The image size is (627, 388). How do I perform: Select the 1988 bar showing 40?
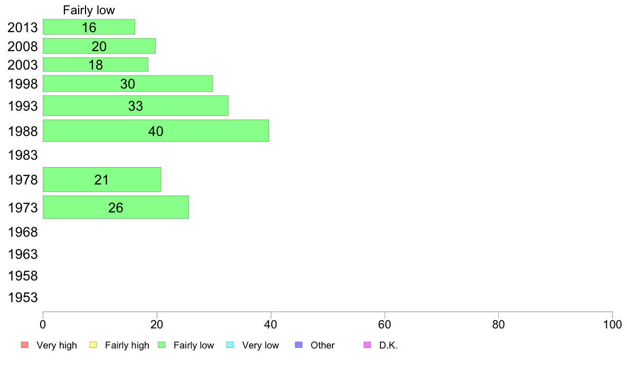156,131
